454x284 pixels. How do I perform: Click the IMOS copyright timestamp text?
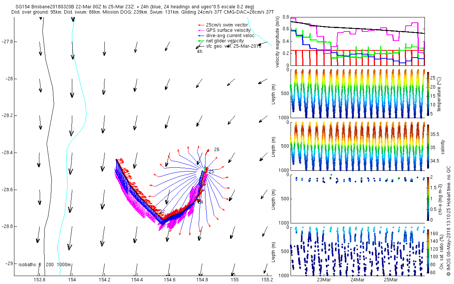point(449,221)
